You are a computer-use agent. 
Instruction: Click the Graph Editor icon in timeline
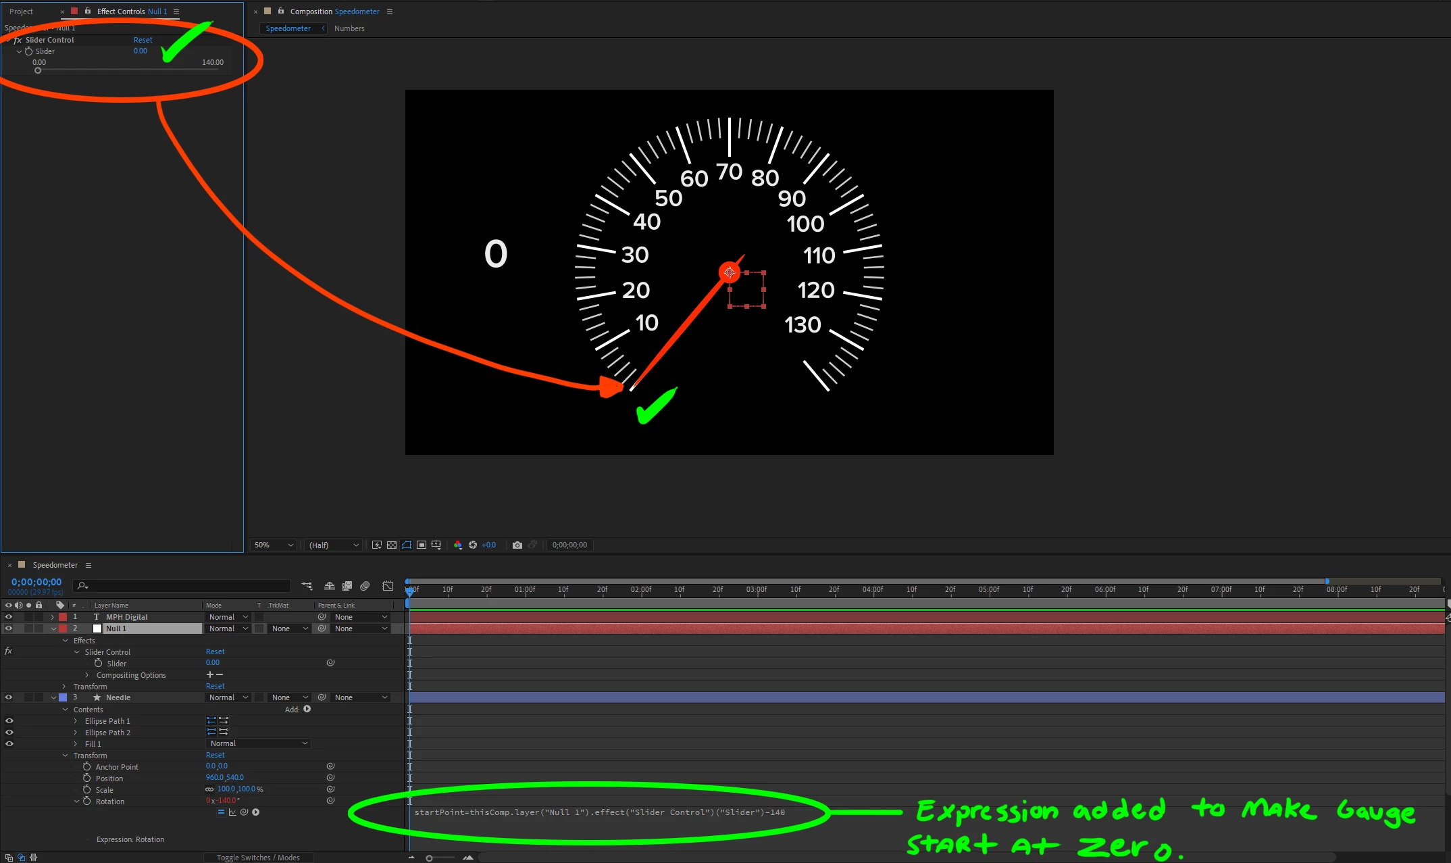(388, 586)
